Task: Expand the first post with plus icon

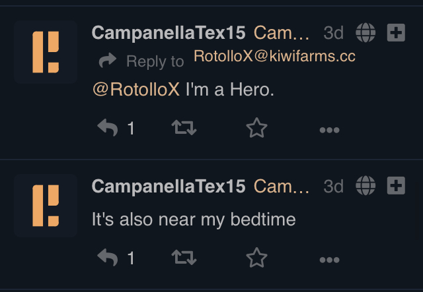Action: coord(396,32)
